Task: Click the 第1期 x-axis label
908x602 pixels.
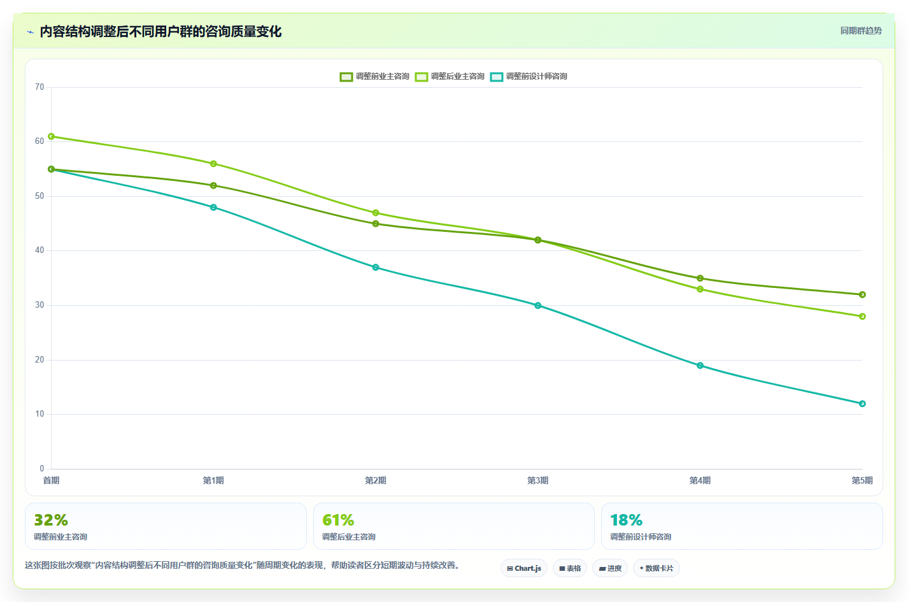Action: (213, 480)
